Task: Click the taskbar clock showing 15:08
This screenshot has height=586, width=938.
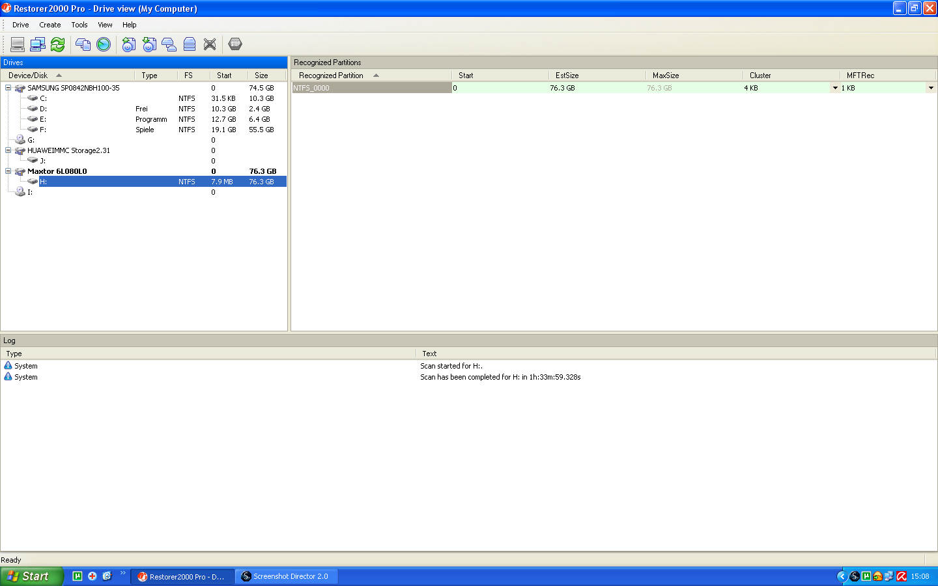Action: pyautogui.click(x=920, y=576)
